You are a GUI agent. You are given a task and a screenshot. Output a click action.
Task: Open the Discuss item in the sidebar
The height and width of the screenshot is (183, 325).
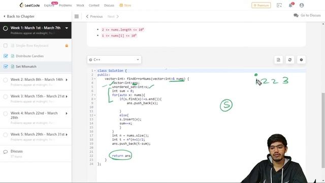(17, 151)
